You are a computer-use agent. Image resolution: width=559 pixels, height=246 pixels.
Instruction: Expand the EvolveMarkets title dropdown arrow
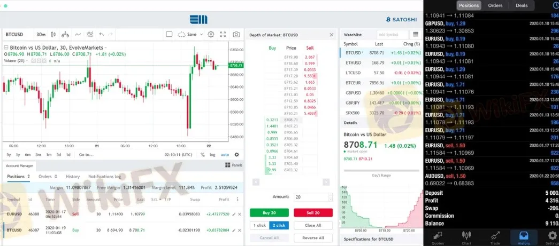point(105,47)
